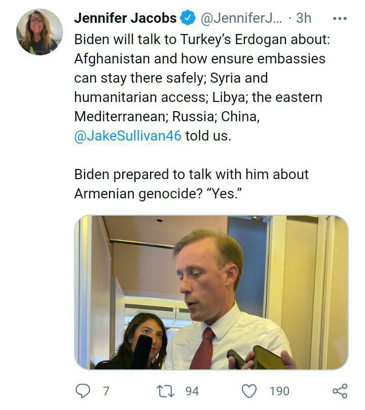Tap the @JenniferJ... handle
This screenshot has width=365, height=410.
point(241,18)
